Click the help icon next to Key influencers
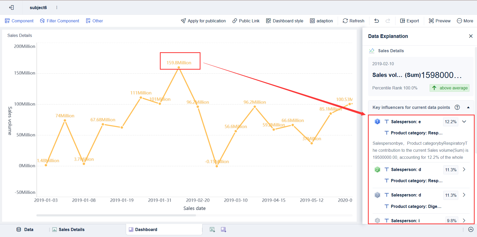477x237 pixels. tap(457, 107)
